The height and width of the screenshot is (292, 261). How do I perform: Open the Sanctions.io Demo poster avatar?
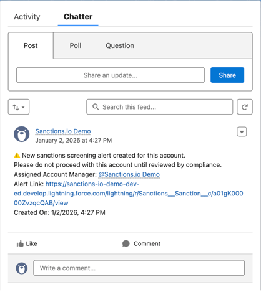22,134
